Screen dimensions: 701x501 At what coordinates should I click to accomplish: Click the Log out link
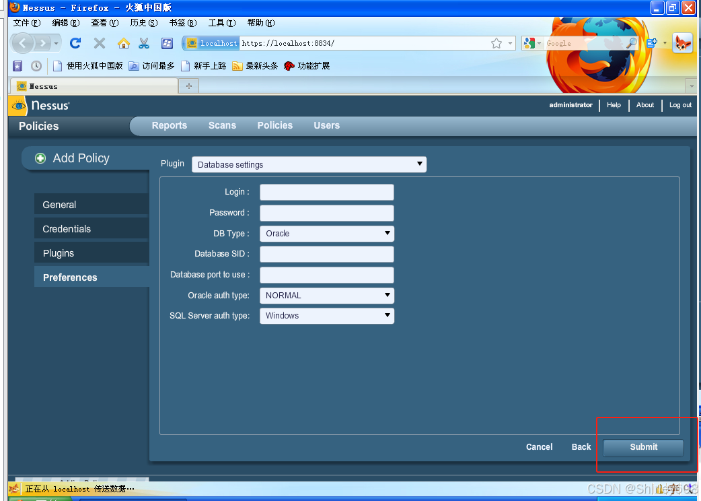point(680,104)
